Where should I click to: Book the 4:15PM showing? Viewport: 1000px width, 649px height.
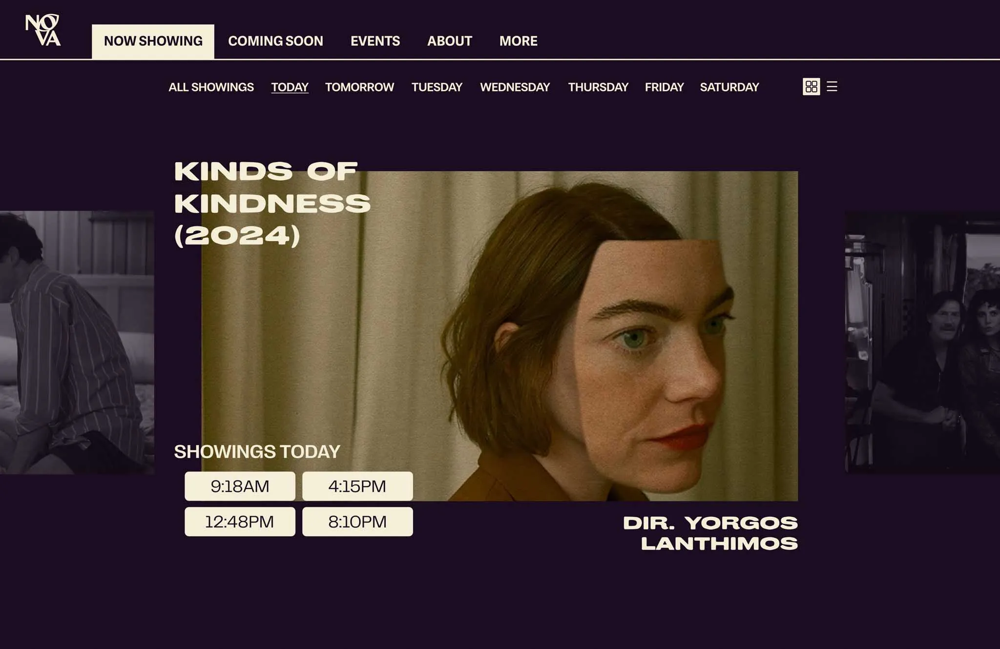[x=357, y=486]
